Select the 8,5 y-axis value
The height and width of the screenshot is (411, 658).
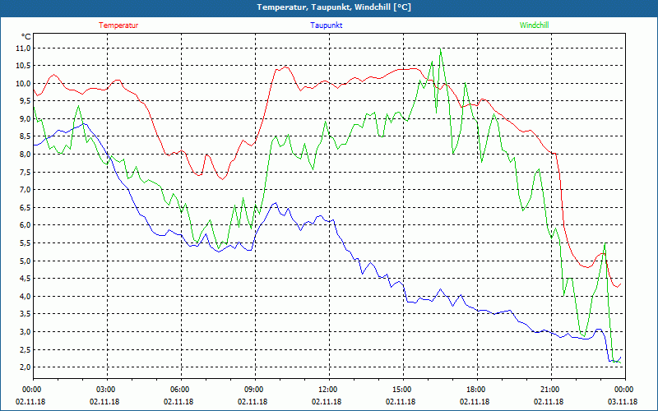coord(25,136)
